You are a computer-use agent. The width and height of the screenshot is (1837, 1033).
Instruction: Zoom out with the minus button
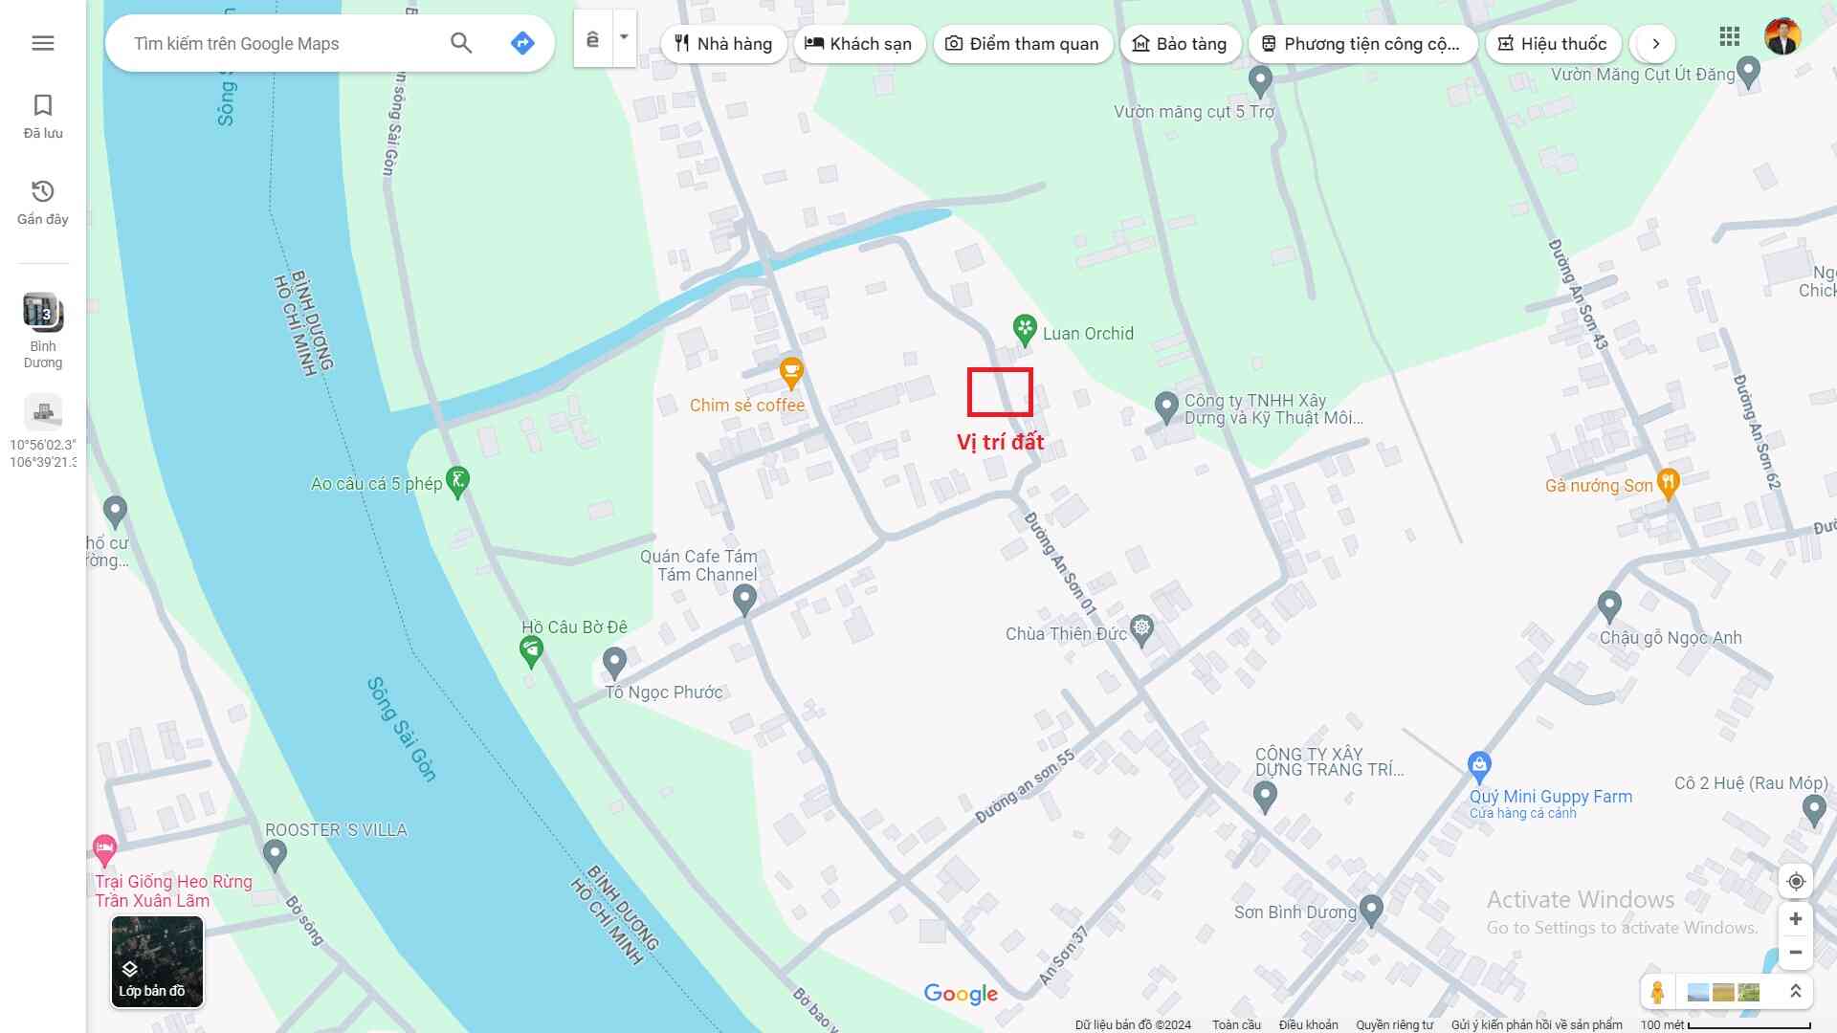(x=1795, y=953)
